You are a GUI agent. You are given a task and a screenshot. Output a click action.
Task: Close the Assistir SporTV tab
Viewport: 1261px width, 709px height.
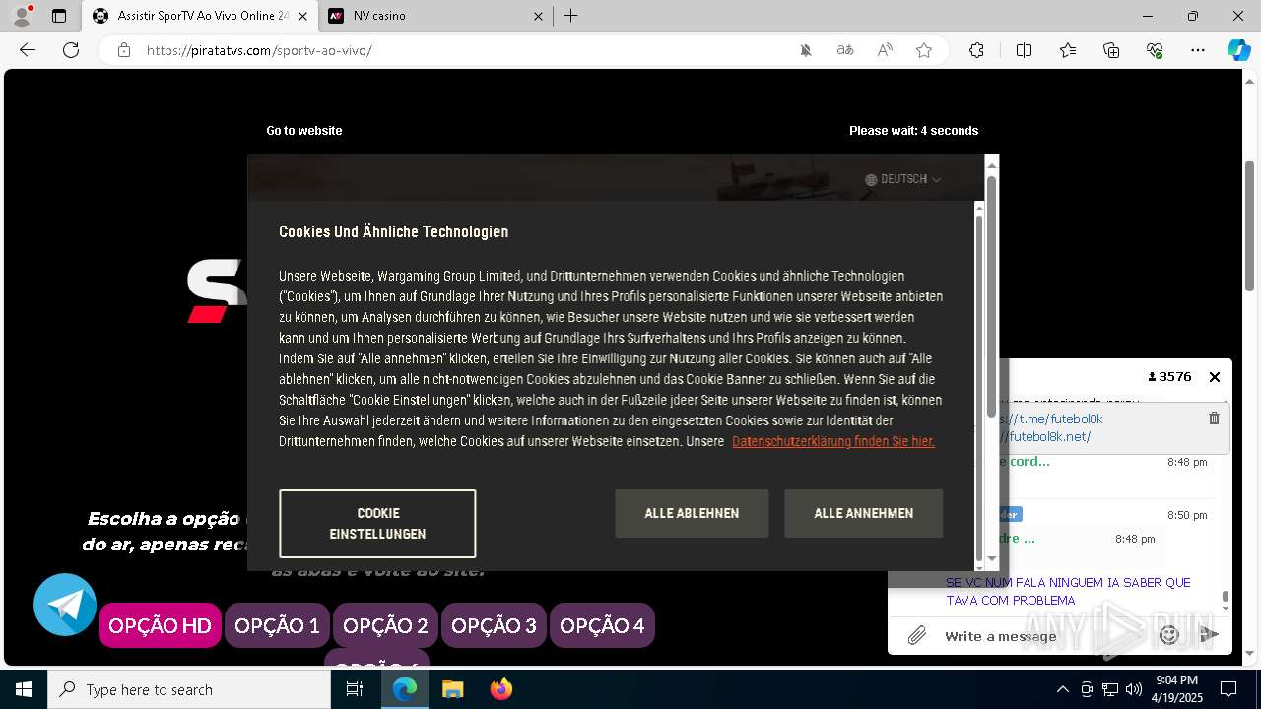(302, 16)
